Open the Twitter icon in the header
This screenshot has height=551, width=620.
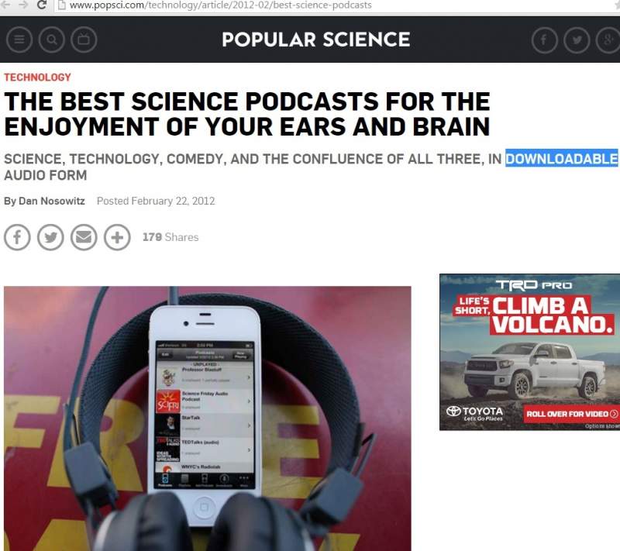(x=577, y=40)
